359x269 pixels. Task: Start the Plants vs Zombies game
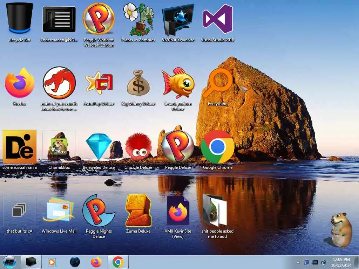pos(138,22)
